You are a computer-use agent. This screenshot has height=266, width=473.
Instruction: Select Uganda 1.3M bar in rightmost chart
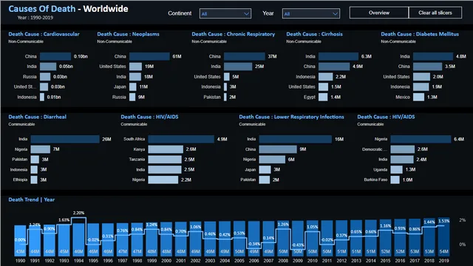pos(396,169)
